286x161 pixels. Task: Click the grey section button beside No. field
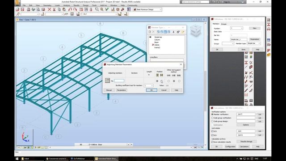[x=107, y=80]
